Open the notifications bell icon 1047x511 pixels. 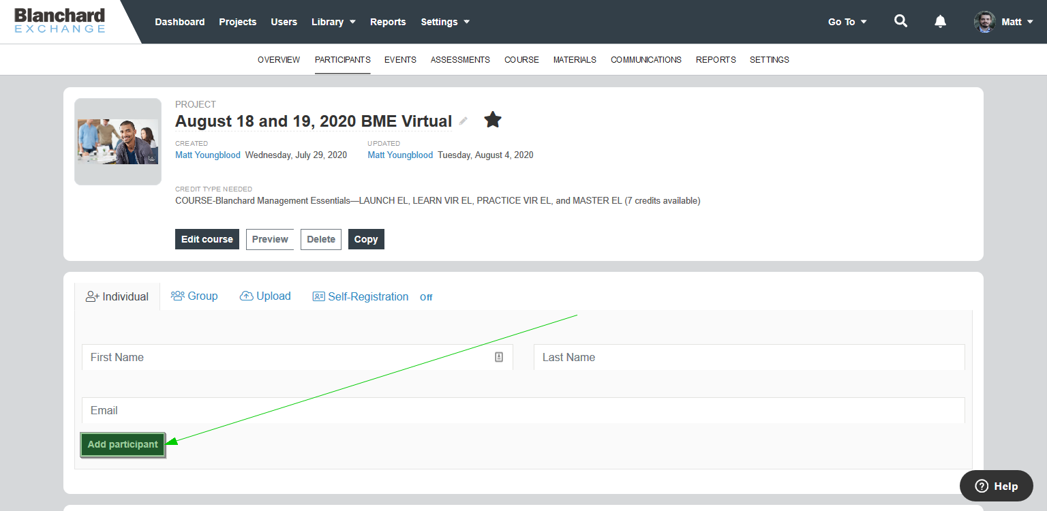click(x=940, y=22)
